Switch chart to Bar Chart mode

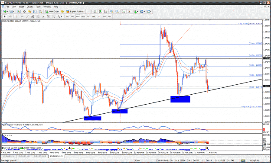point(95,11)
